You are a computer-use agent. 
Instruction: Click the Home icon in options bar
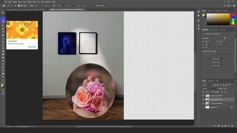[4, 6]
